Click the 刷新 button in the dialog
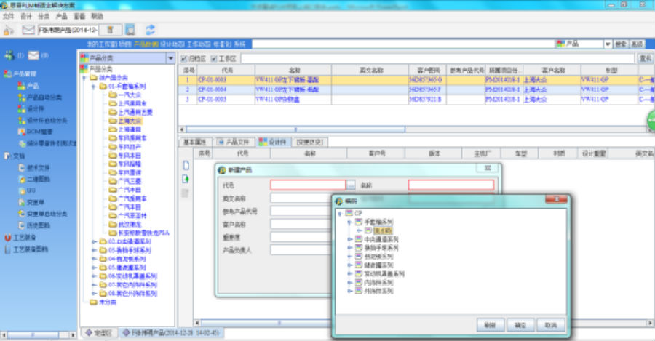The height and width of the screenshot is (341, 655). coord(490,325)
